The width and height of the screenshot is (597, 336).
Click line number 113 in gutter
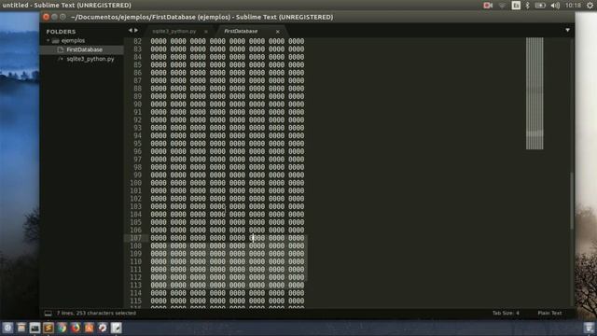click(x=135, y=286)
